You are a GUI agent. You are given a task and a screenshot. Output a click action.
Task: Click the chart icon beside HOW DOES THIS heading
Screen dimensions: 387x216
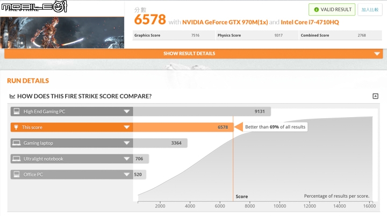point(12,96)
